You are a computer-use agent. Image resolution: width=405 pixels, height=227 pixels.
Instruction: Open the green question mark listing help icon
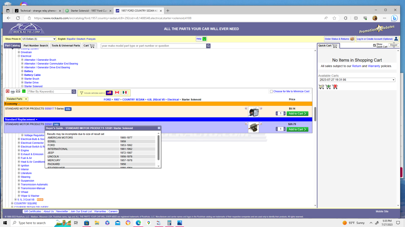(24, 91)
